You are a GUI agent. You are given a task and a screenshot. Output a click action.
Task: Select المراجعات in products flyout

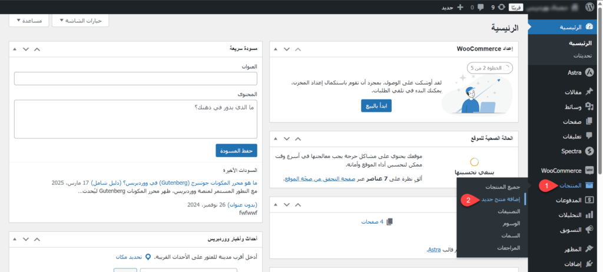coord(508,248)
